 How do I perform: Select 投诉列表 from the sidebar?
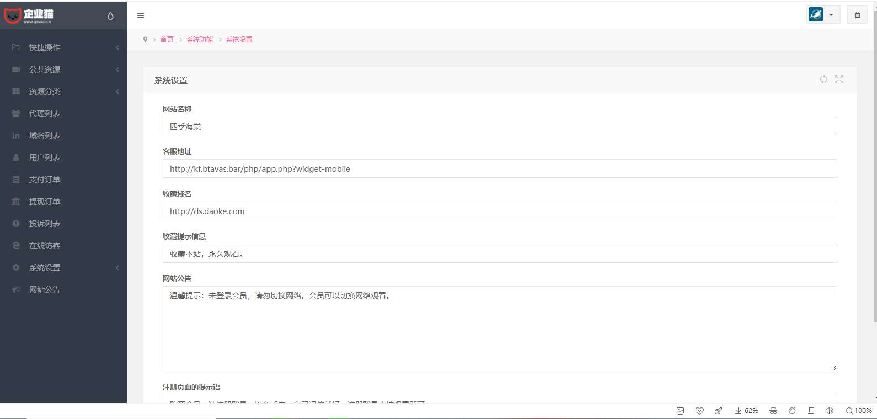(x=45, y=224)
